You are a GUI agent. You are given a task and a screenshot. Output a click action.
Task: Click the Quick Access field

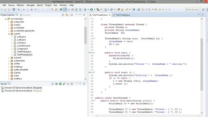(x=192, y=9)
